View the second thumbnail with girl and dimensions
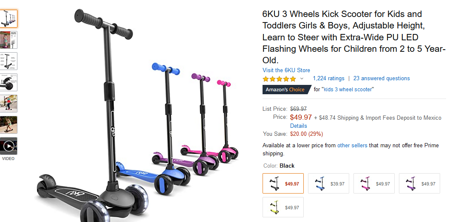The height and width of the screenshot is (222, 455). pyautogui.click(x=8, y=40)
